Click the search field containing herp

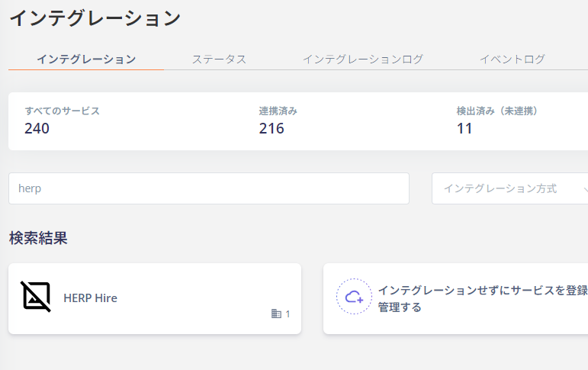[x=209, y=188]
